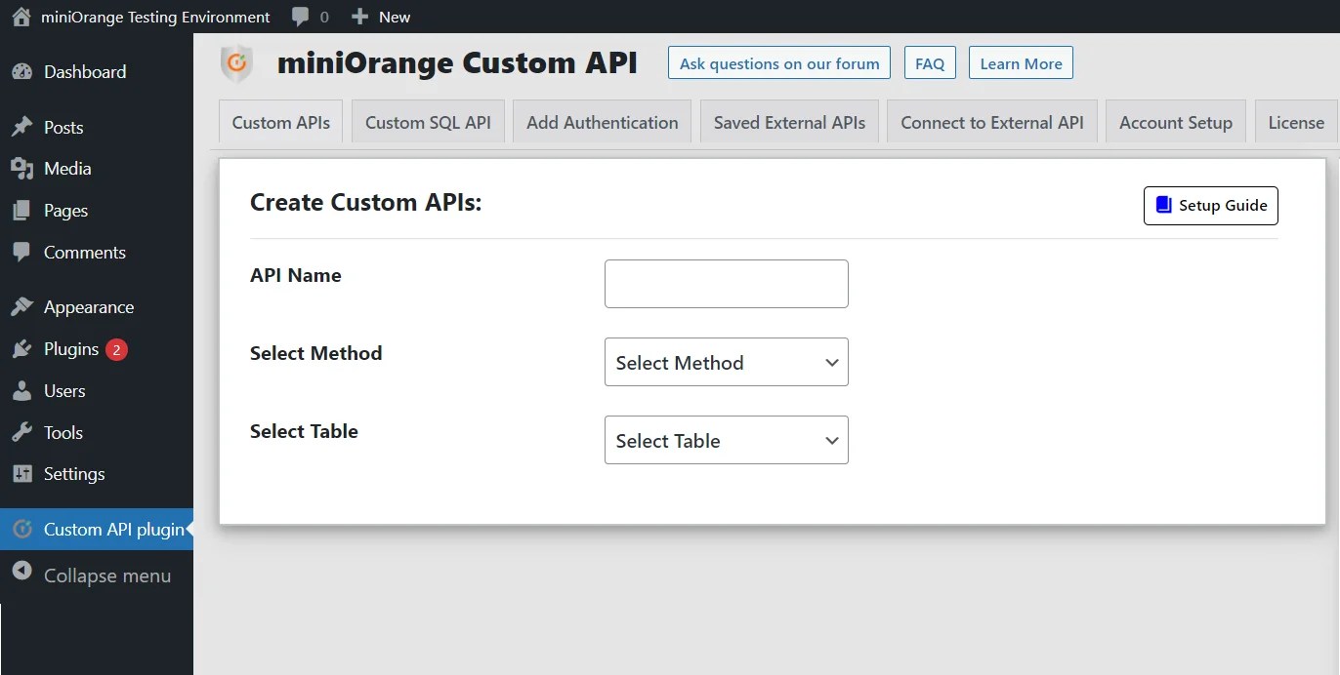Expand the New menu in admin bar
Screen dimensions: 1340x675
(381, 16)
